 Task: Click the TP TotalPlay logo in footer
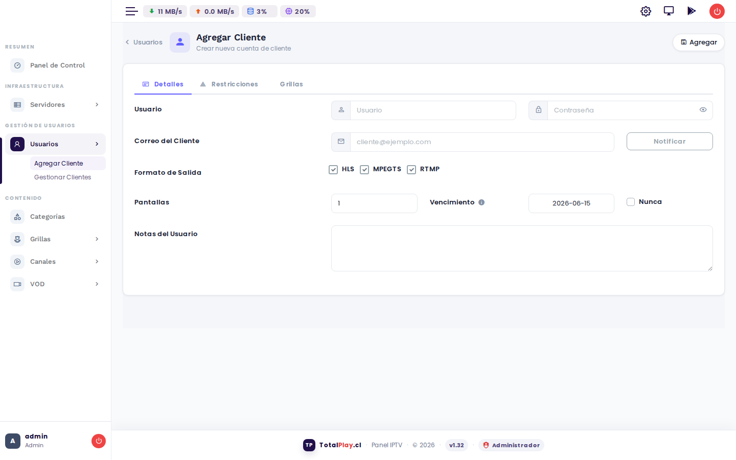pyautogui.click(x=309, y=445)
